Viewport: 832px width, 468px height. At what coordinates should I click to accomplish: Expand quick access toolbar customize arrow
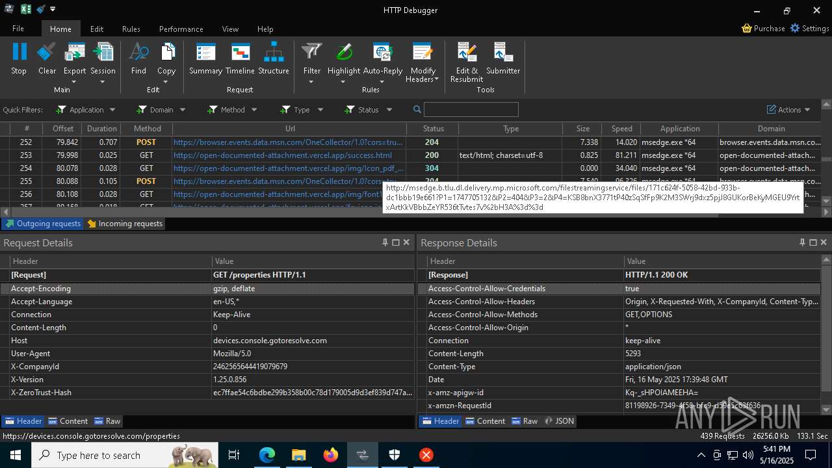[53, 9]
